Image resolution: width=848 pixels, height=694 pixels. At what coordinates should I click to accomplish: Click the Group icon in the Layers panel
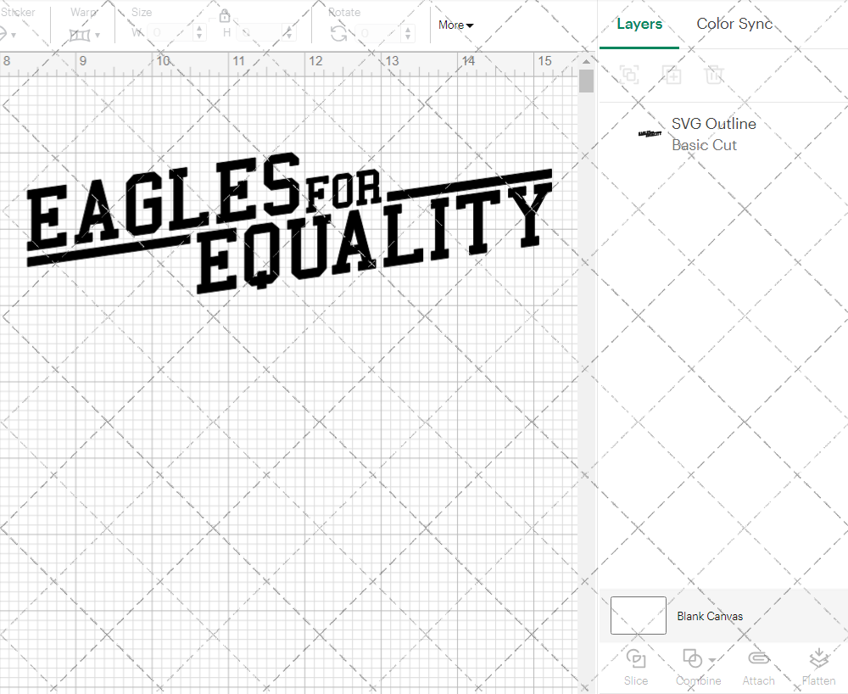point(629,75)
